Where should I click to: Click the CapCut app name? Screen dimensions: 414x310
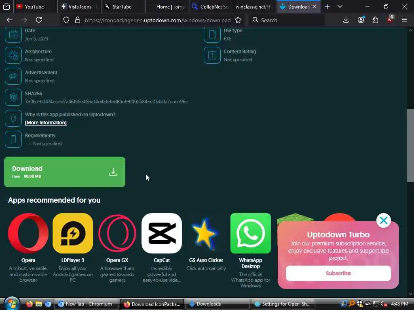pos(162,260)
